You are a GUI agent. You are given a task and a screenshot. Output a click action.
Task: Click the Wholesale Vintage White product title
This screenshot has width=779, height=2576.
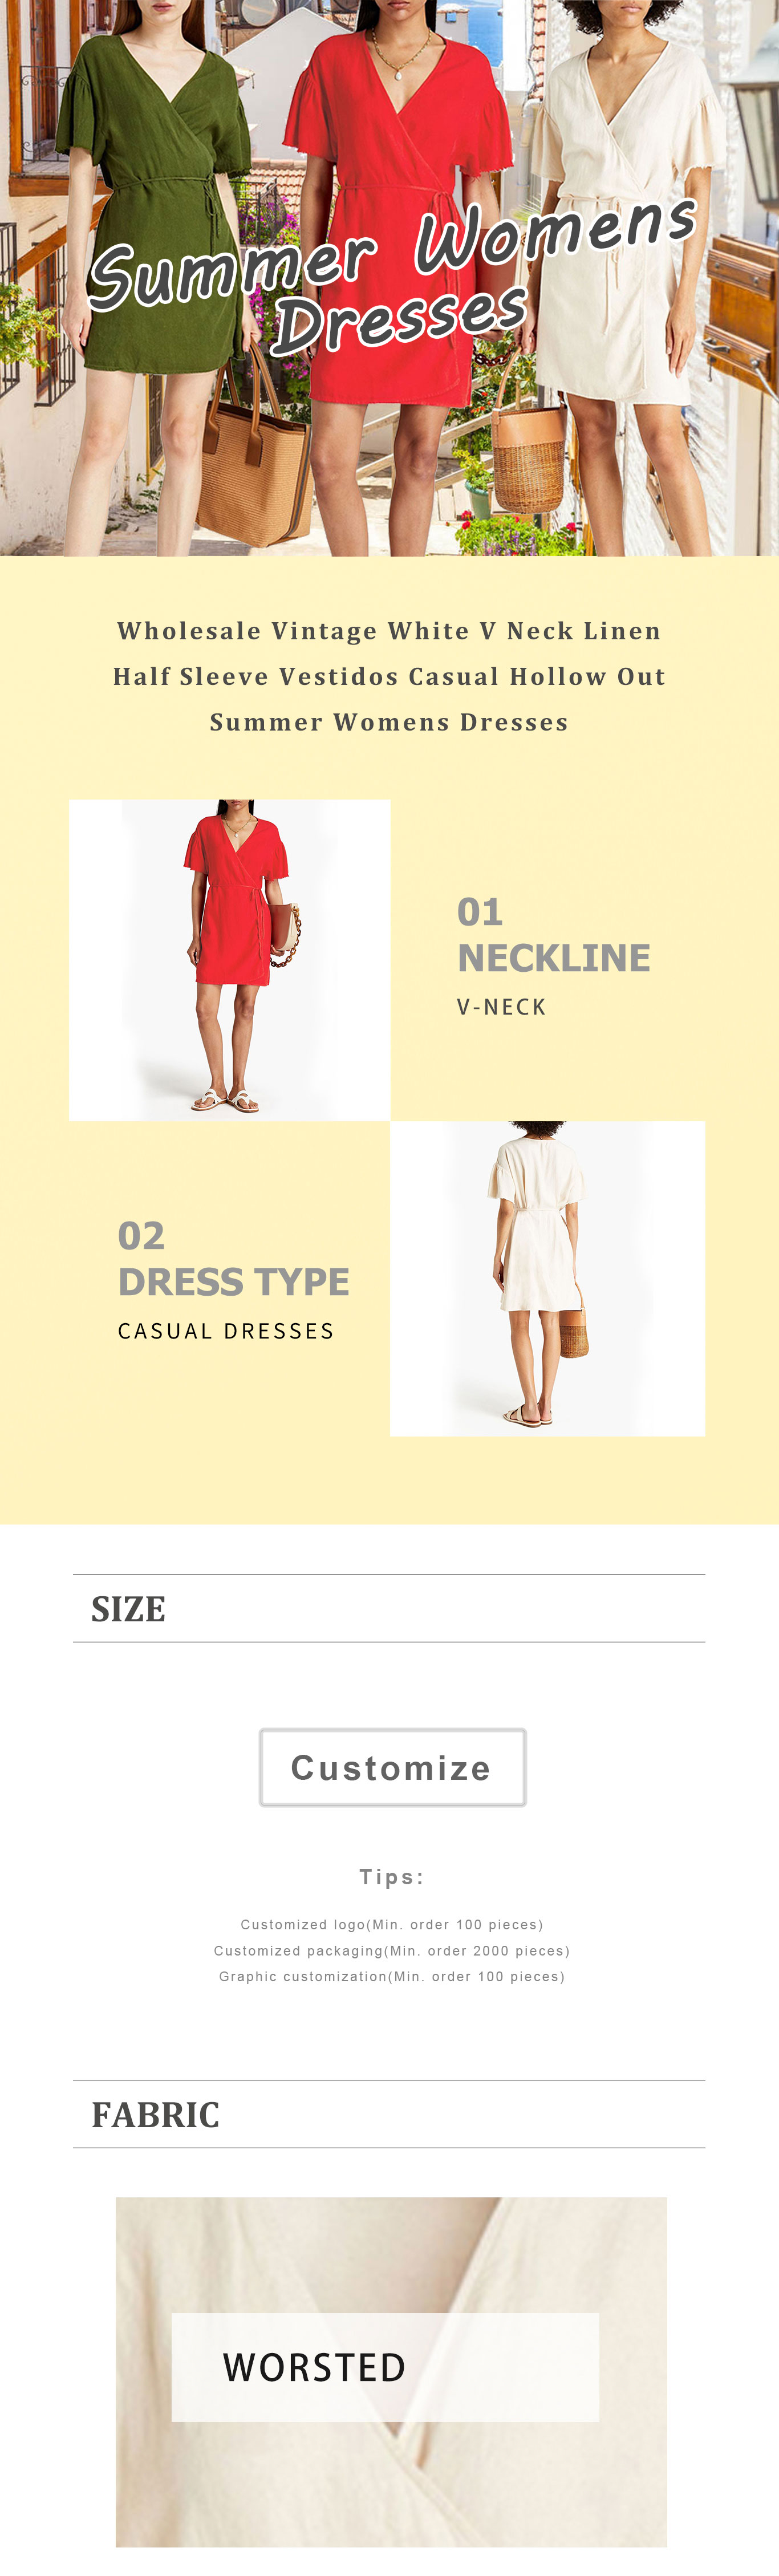[x=389, y=676]
